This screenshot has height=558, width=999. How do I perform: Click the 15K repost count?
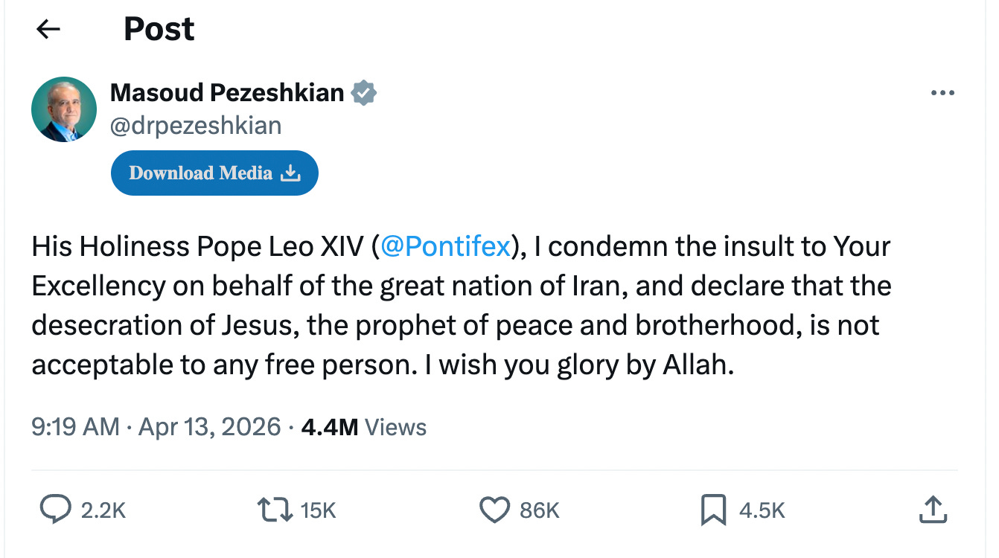317,510
